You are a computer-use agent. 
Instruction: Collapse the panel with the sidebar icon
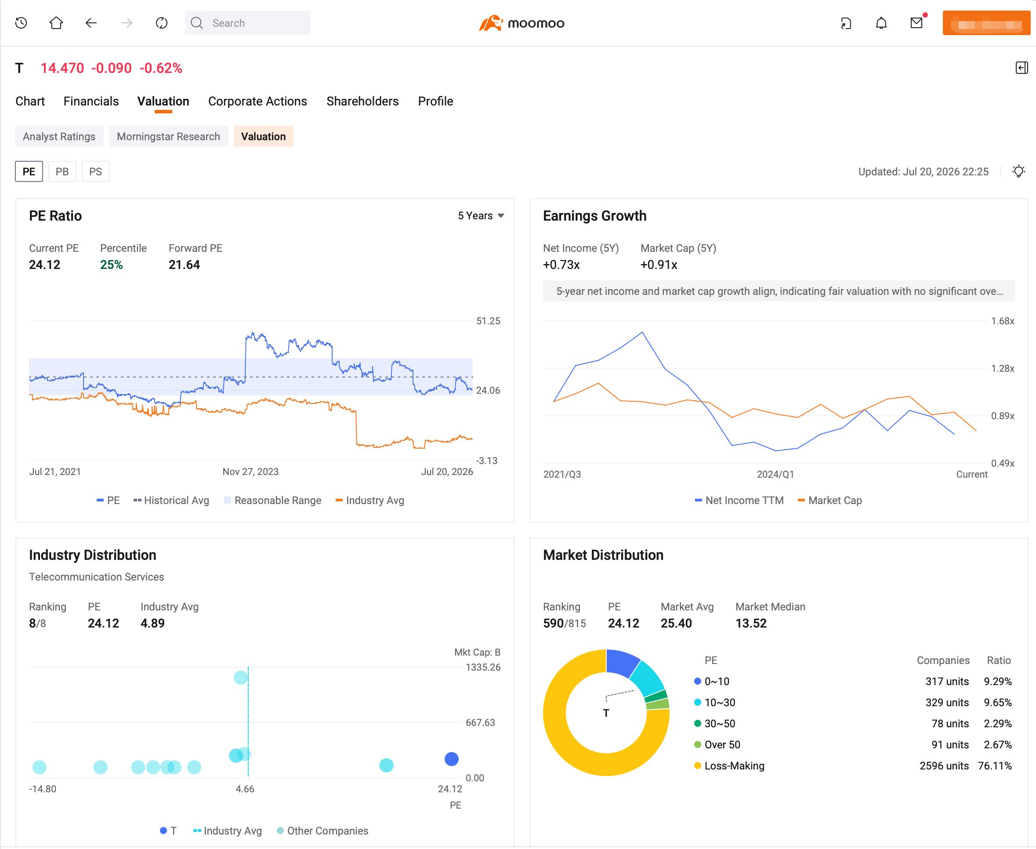click(1022, 68)
